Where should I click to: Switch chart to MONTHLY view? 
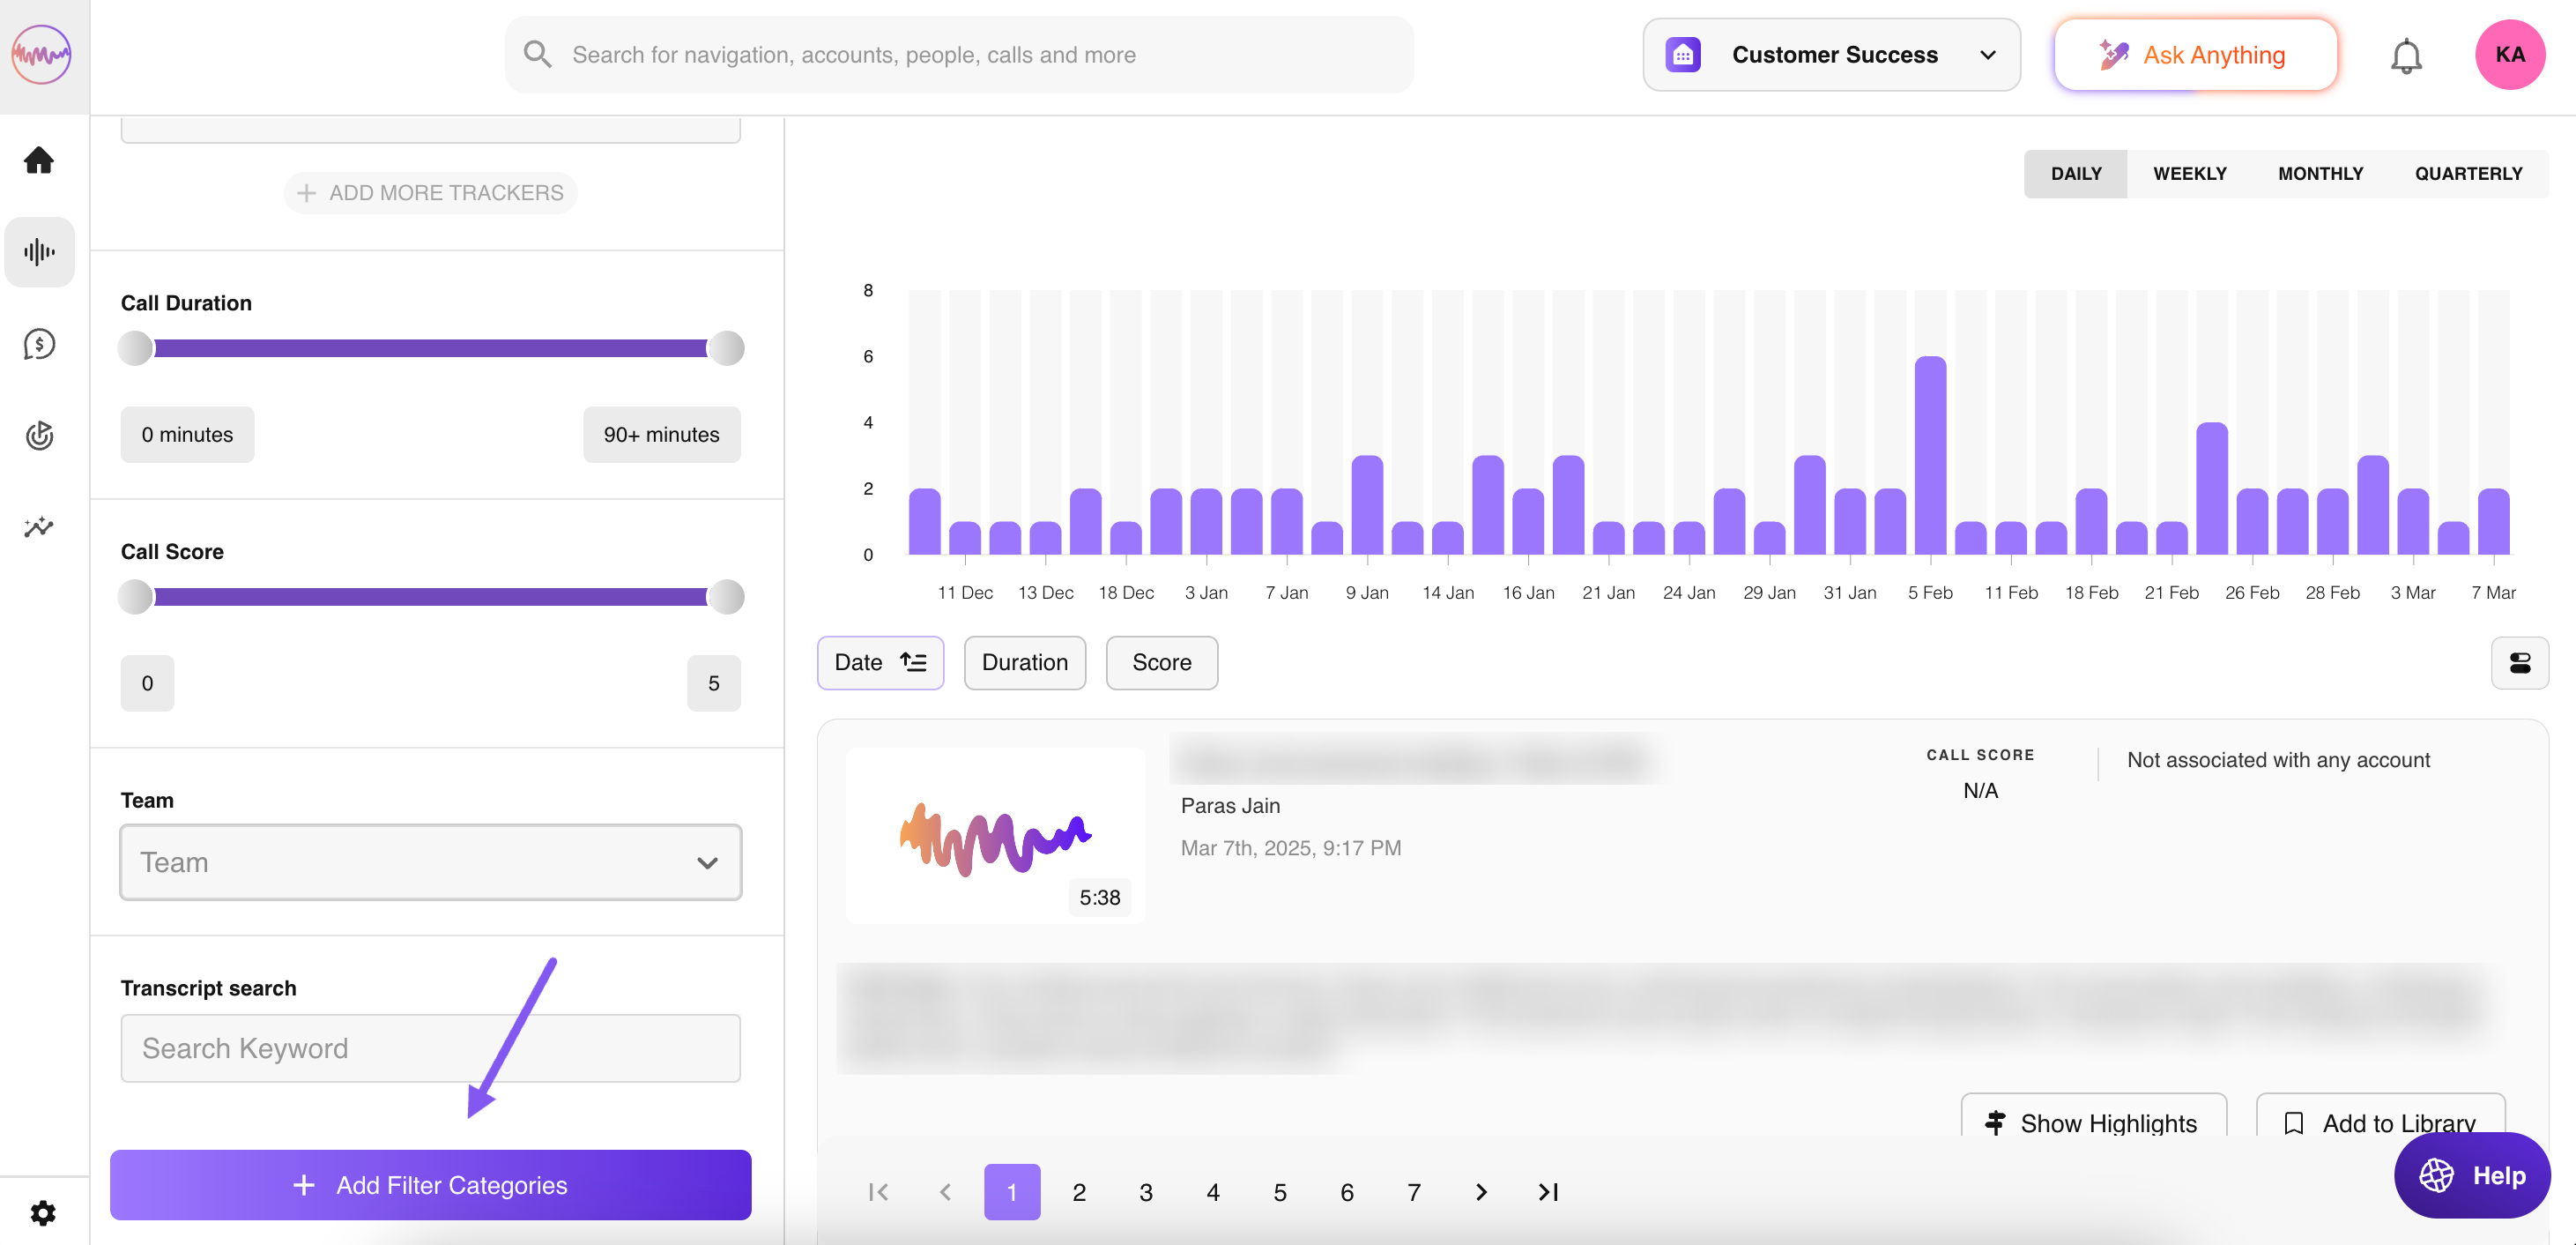coord(2320,174)
